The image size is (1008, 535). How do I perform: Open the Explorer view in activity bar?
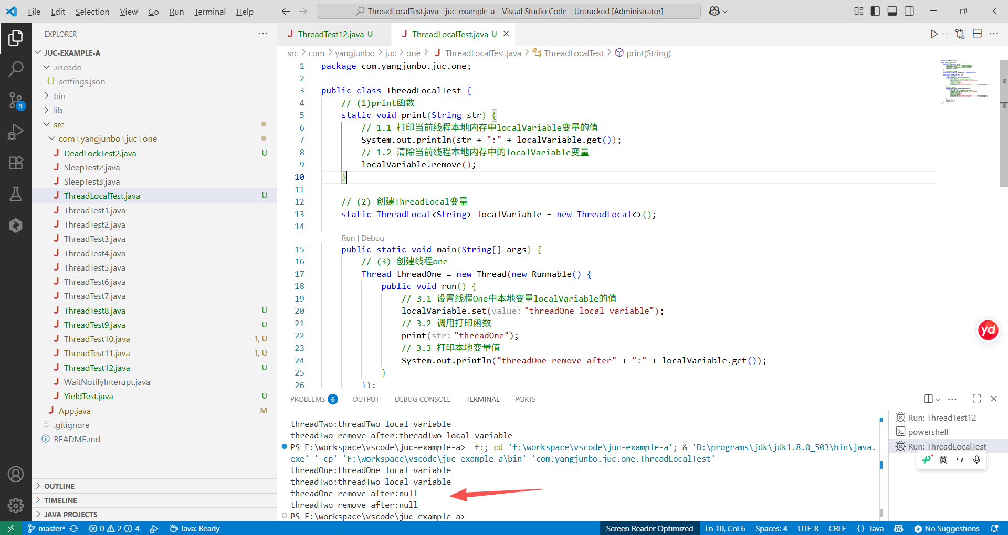tap(16, 38)
